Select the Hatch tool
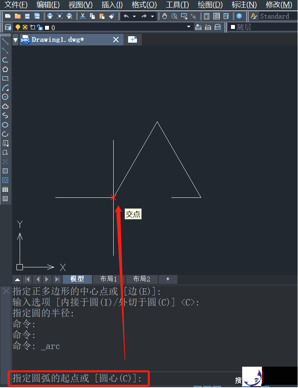The image size is (298, 388). click(x=5, y=171)
